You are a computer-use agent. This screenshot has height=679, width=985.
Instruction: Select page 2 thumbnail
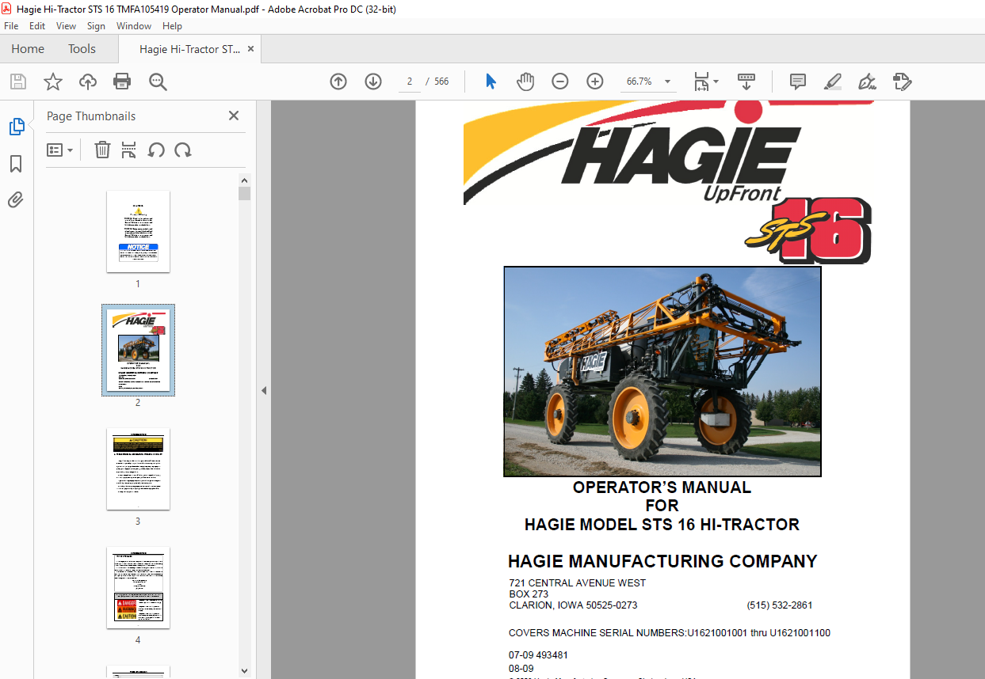(138, 350)
